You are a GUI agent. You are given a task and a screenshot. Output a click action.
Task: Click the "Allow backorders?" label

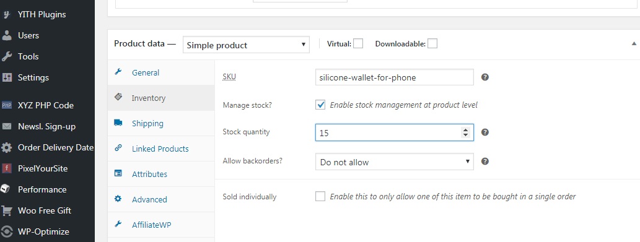(x=252, y=160)
